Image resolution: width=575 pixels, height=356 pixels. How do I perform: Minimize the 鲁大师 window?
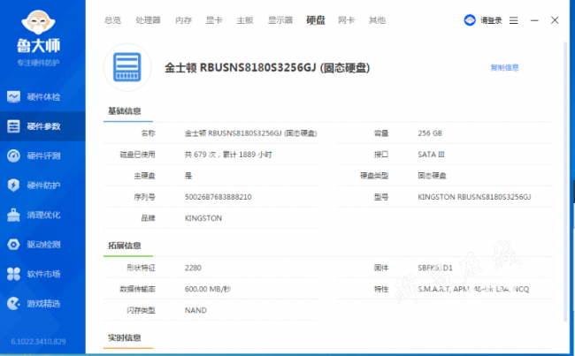click(x=534, y=20)
